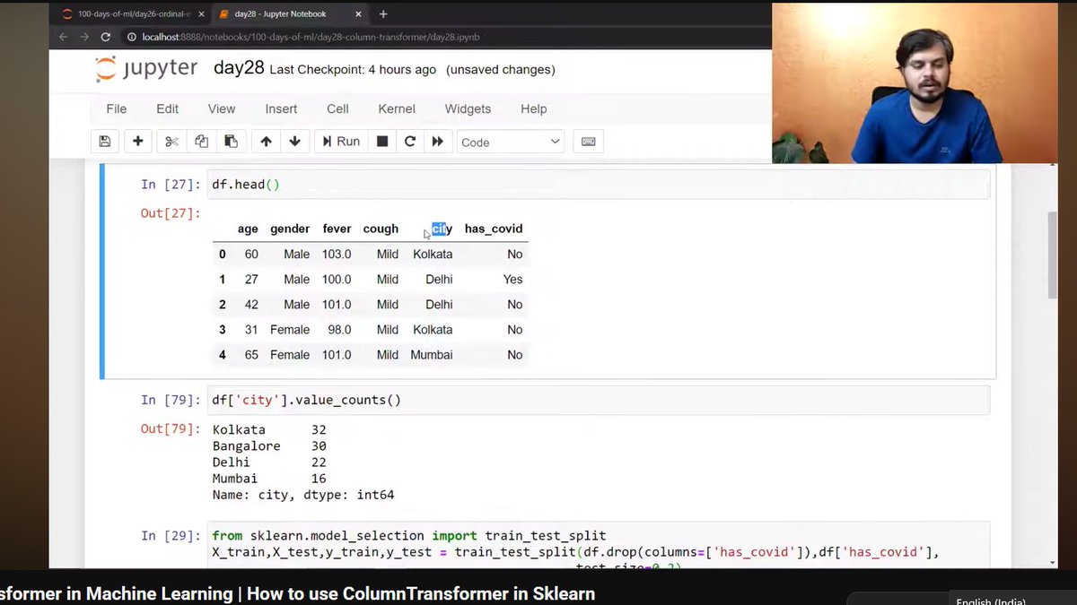This screenshot has height=605, width=1077.
Task: Click the fever column header
Action: point(337,229)
